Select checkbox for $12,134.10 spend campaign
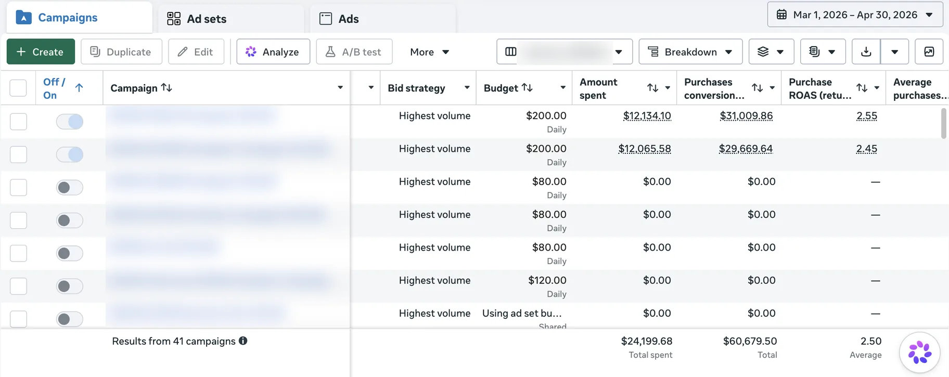 [18, 121]
